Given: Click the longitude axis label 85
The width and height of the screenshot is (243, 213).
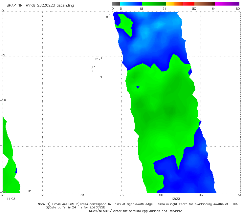Looking at the screenshot, I should pos(201,195).
